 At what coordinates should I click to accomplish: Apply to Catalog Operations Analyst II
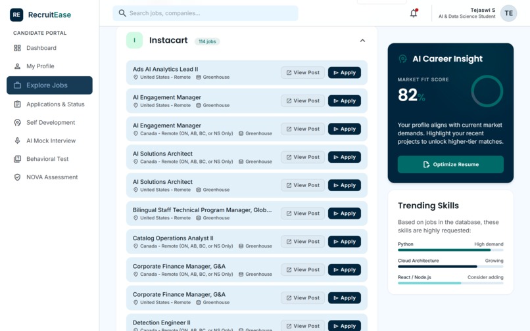point(345,242)
